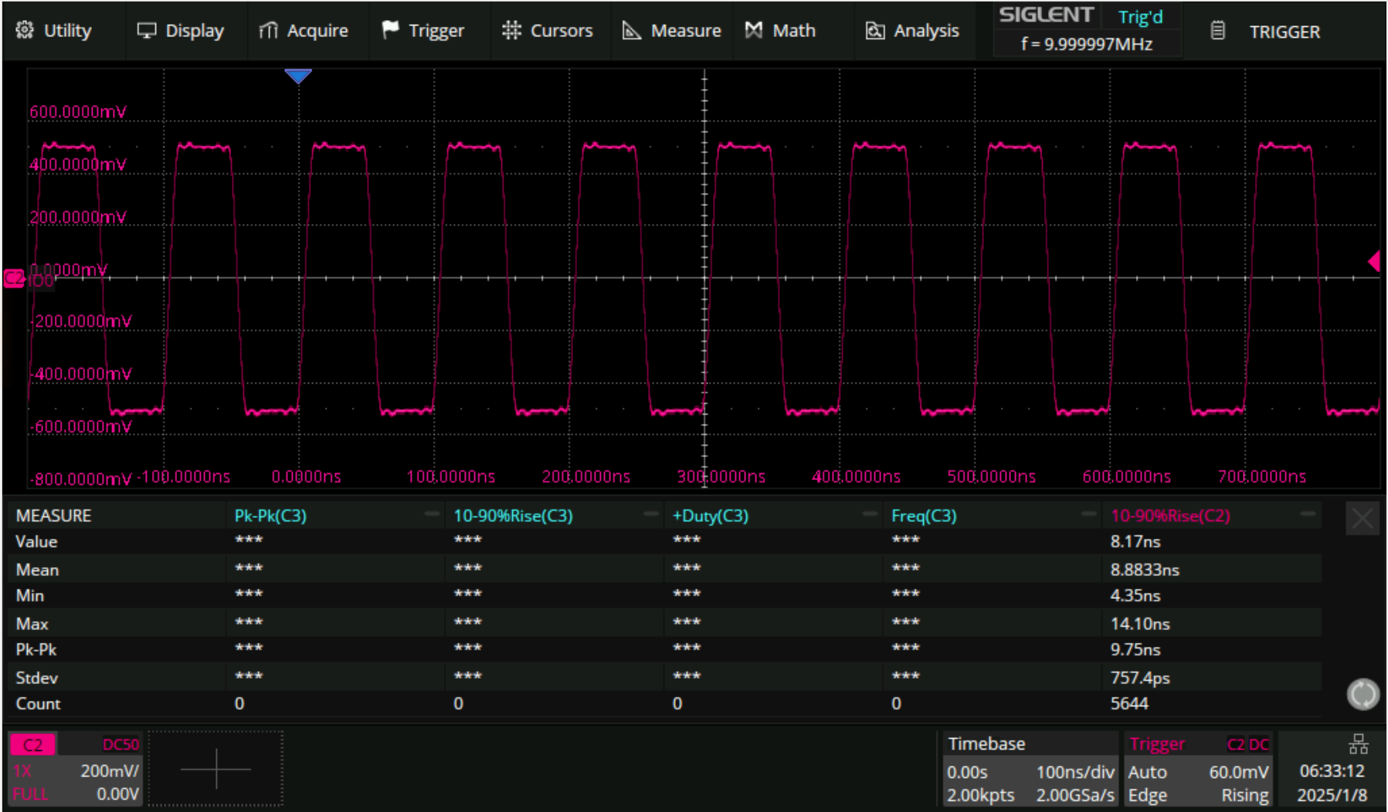Open the Trigger settings box
Screen dimensions: 1388x812
[x=1198, y=769]
